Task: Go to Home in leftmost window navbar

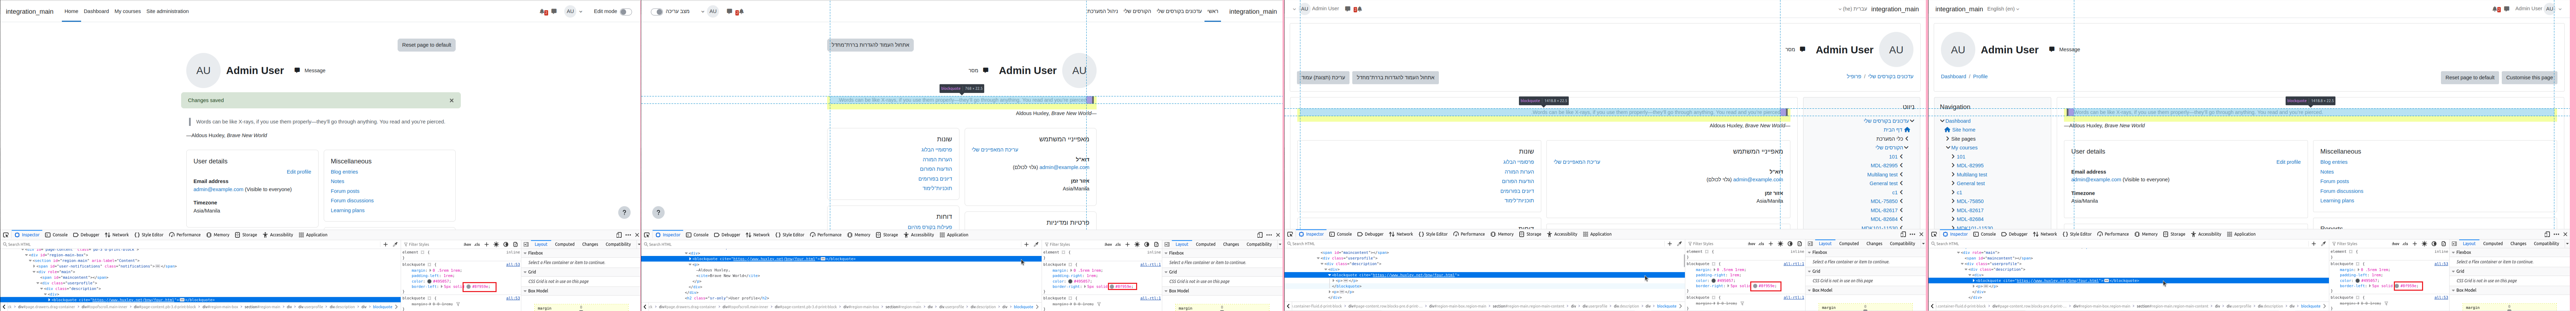Action: [71, 12]
